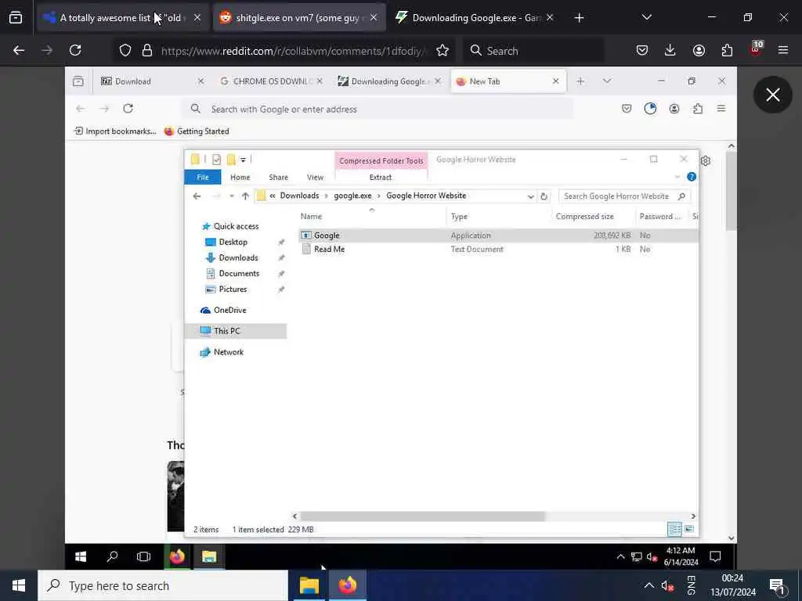
Task: Sort by Compressed size column header
Action: (x=584, y=216)
